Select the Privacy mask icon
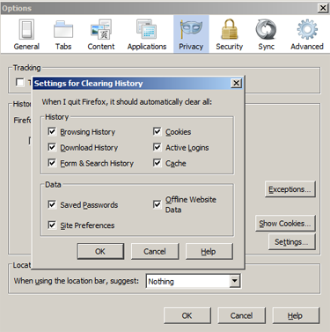 pos(191,30)
